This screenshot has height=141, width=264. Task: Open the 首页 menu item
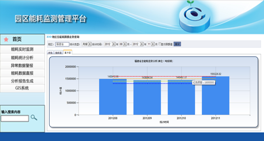[22, 39]
